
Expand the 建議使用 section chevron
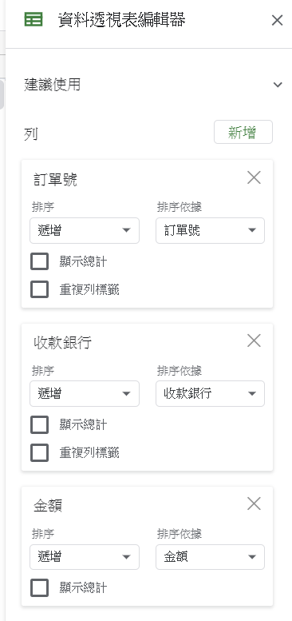coord(278,85)
